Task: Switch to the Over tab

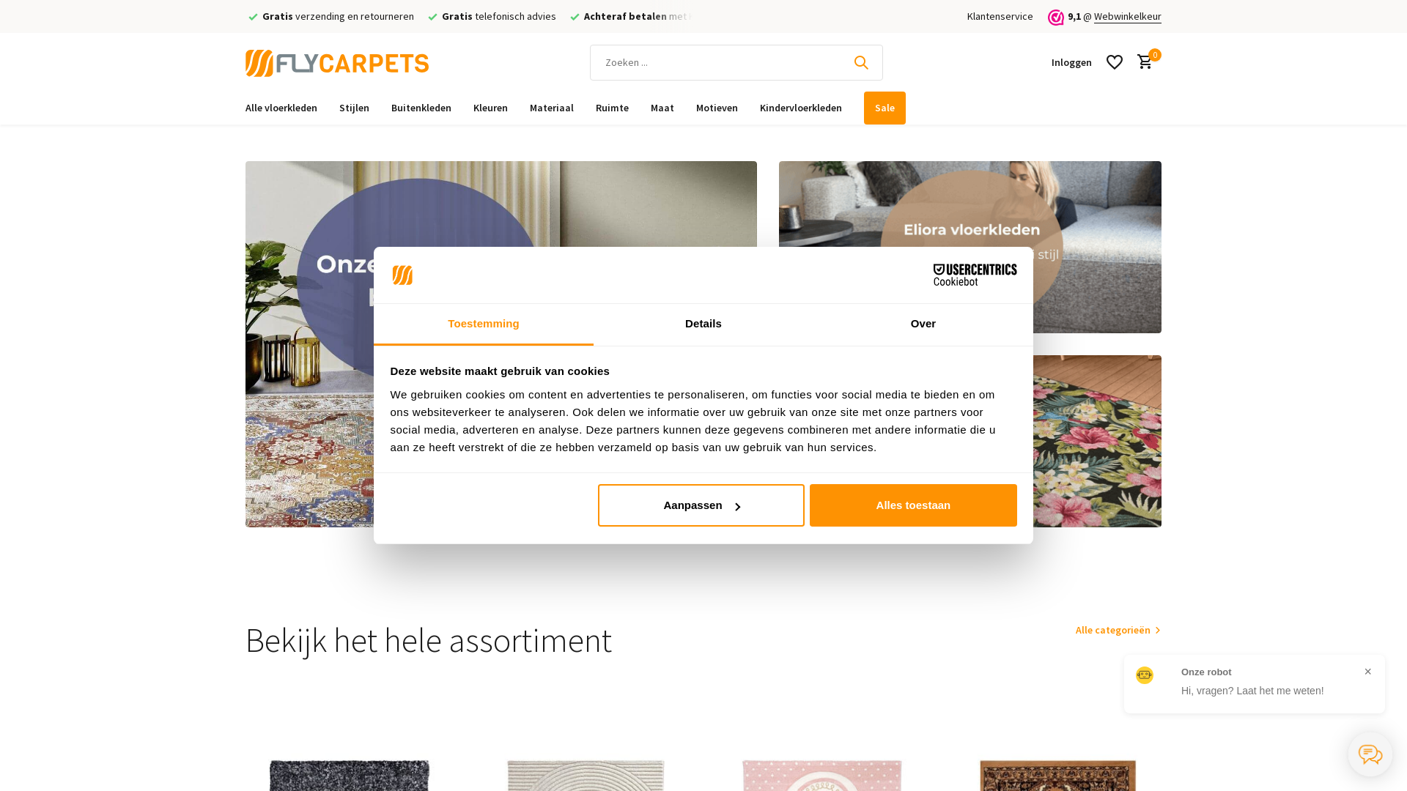Action: 923,324
